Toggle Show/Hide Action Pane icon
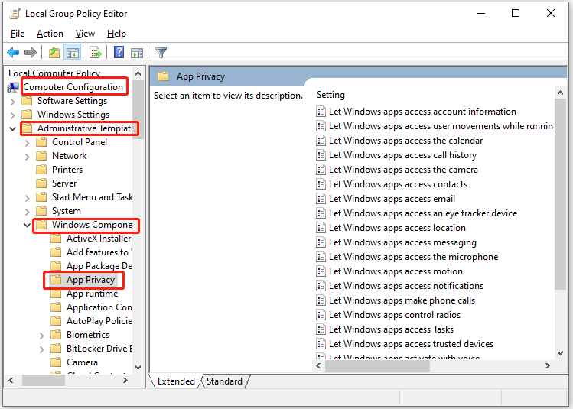The width and height of the screenshot is (573, 409). 137,53
